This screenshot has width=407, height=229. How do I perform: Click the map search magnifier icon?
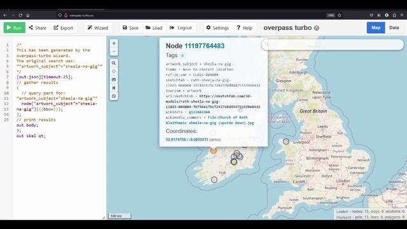click(267, 45)
